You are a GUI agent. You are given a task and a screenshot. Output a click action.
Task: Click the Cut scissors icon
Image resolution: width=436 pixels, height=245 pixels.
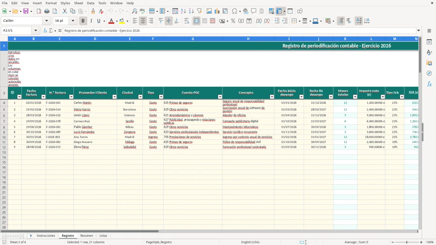65,11
